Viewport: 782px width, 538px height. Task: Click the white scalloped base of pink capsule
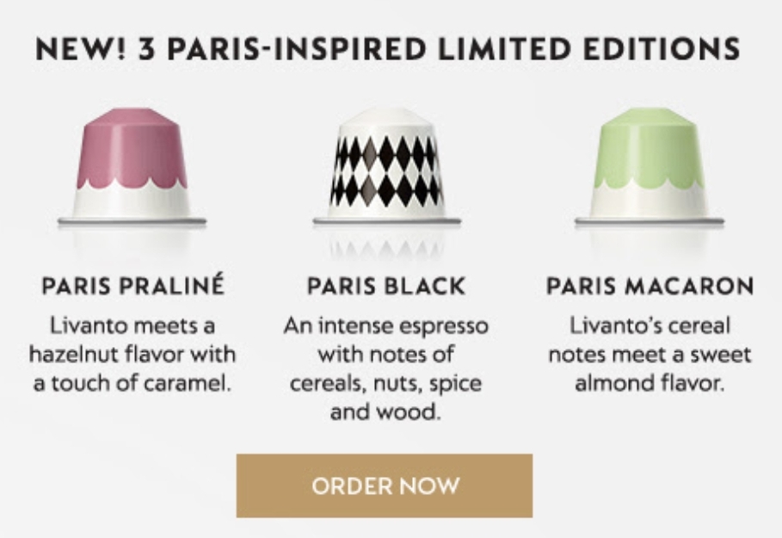[132, 201]
